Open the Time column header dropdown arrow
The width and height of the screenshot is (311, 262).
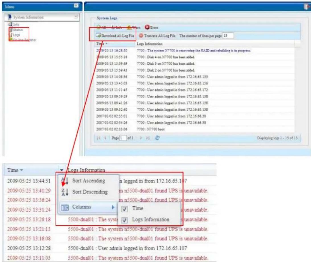(62, 170)
